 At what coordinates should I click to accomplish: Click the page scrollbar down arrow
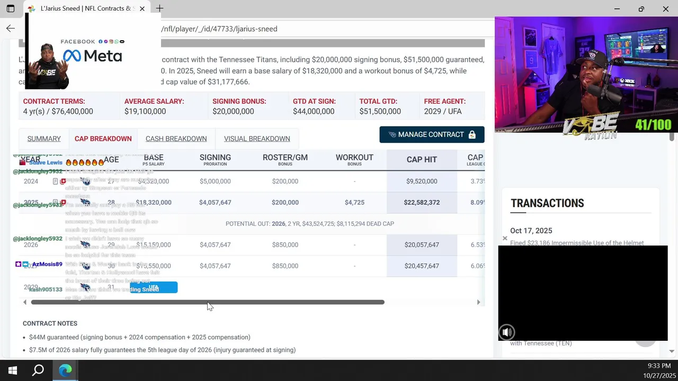(672, 351)
